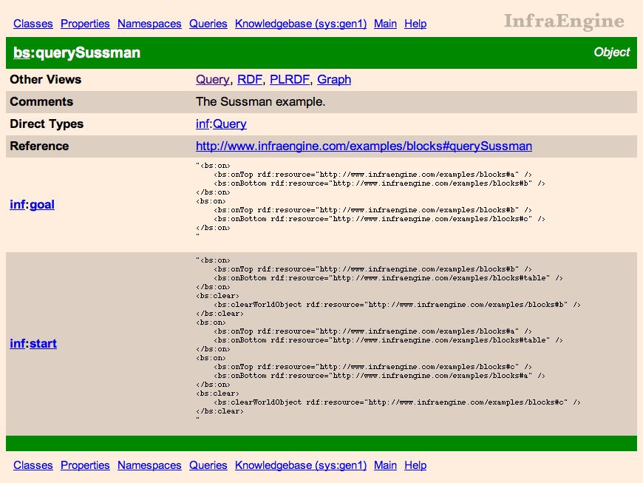This screenshot has height=483, width=643.
Task: Click the 'bs' namespace prefix in the title
Action: tap(21, 53)
